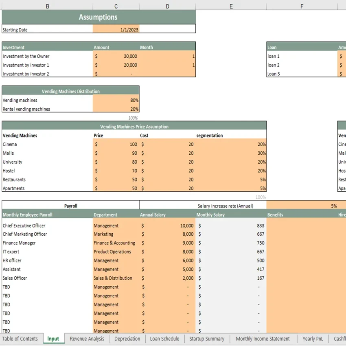Select the 30,000 Investment by the Owner amount

pos(118,56)
